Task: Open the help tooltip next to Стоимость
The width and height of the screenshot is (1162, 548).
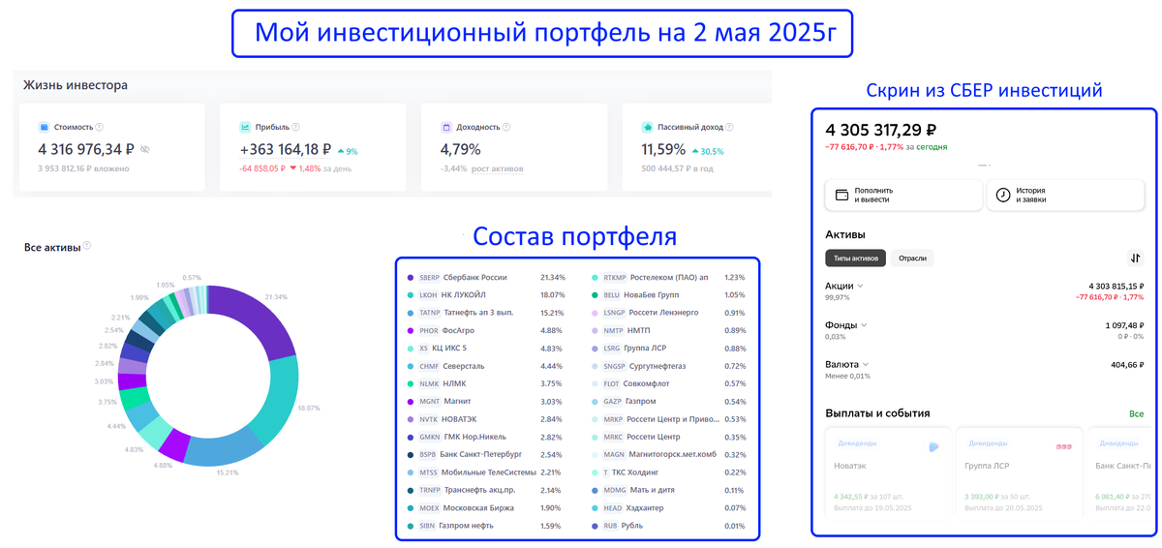Action: tap(100, 127)
